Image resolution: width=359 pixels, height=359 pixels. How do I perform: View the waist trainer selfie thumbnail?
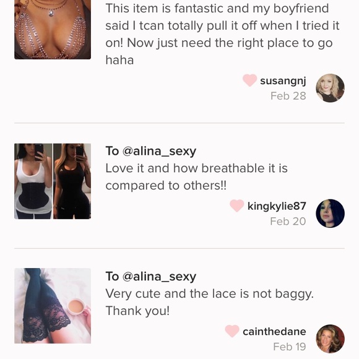pyautogui.click(x=53, y=181)
